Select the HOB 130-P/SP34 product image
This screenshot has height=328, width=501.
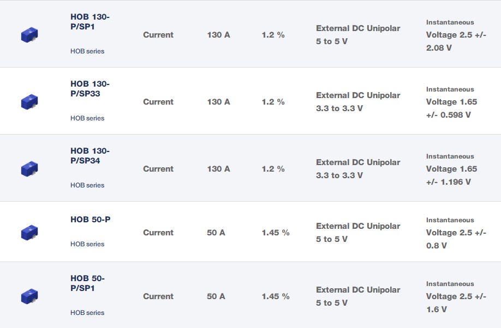click(29, 169)
